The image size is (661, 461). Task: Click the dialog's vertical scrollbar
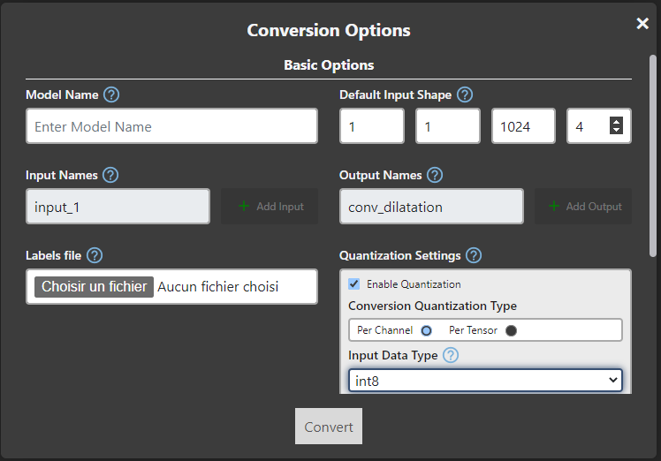(x=652, y=141)
